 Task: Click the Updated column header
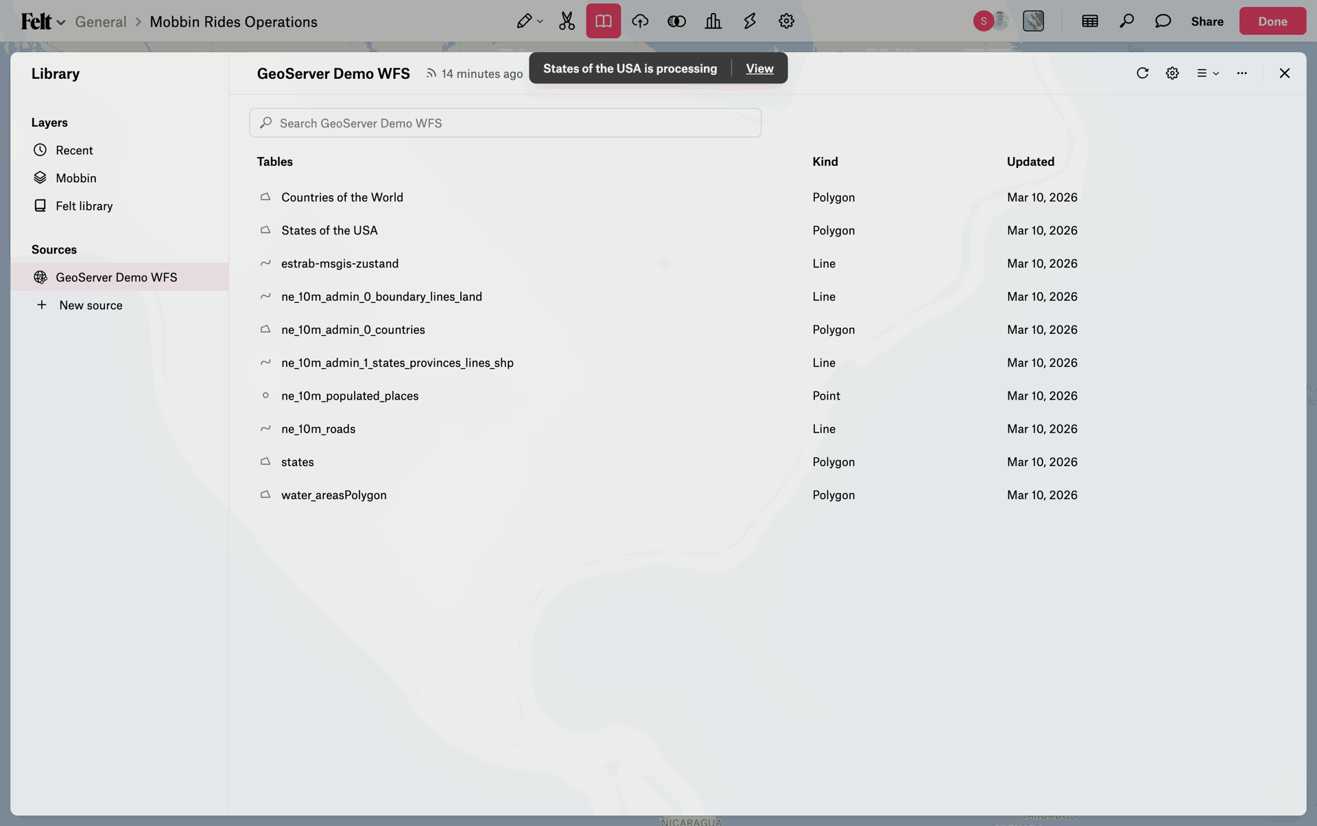point(1030,162)
